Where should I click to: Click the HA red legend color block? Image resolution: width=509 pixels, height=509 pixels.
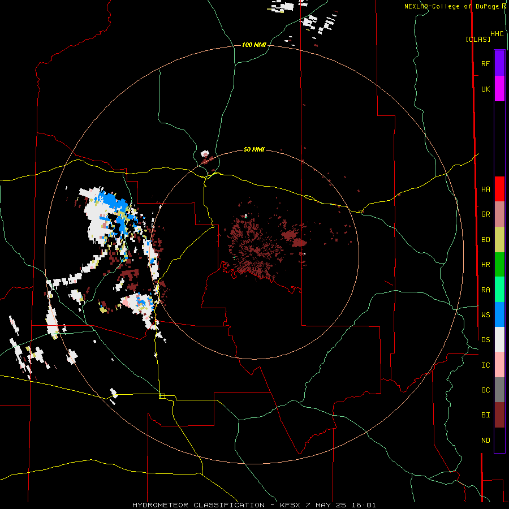click(x=499, y=189)
